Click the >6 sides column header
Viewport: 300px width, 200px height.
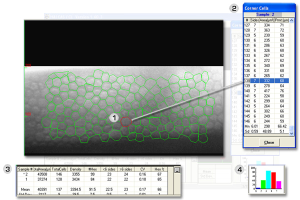(126, 169)
